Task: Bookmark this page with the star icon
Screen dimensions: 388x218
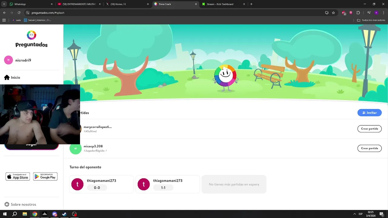Action: coord(333,13)
